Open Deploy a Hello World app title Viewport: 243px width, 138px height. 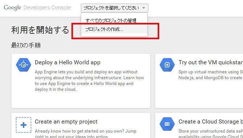coord(67,62)
